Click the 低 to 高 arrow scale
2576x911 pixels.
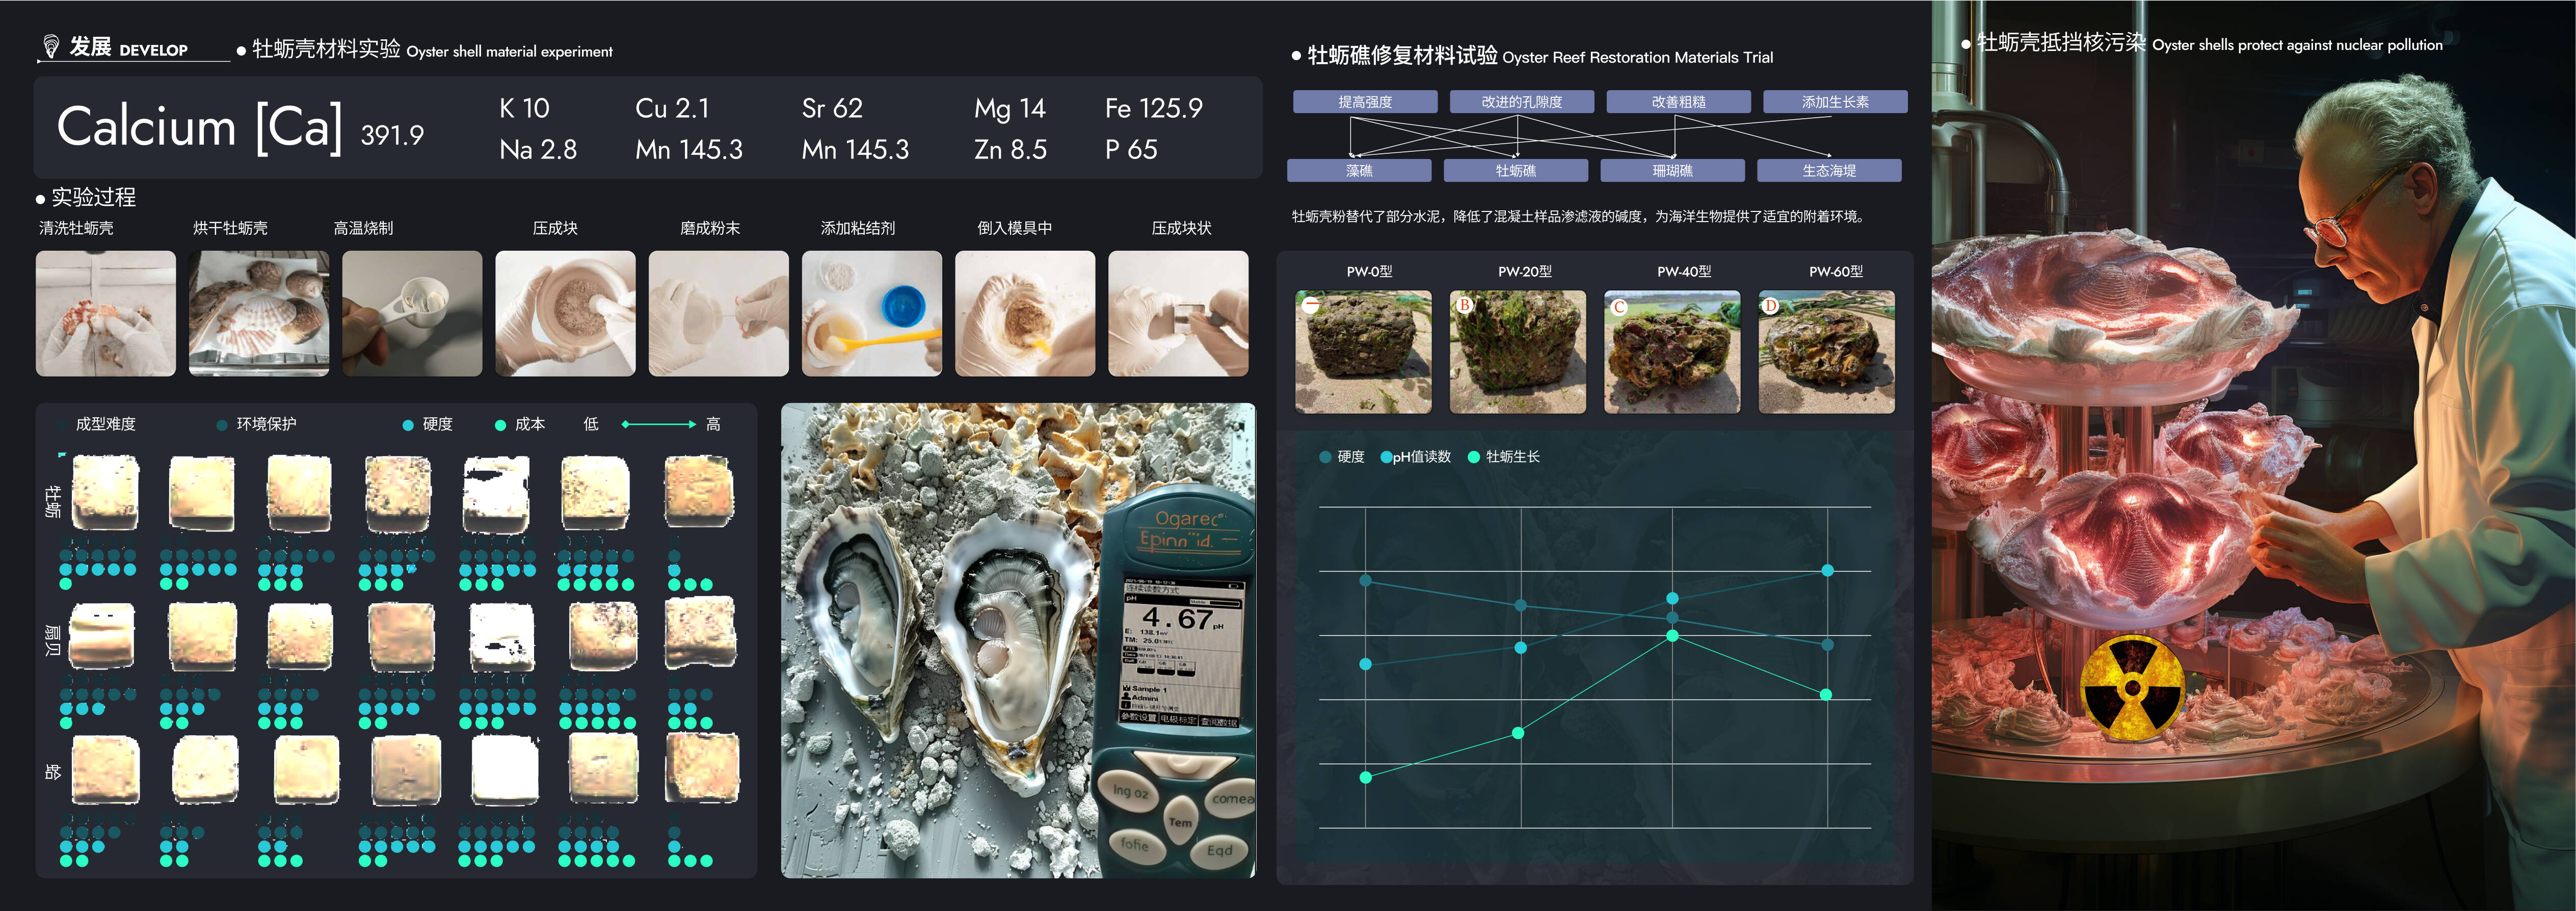coord(658,424)
